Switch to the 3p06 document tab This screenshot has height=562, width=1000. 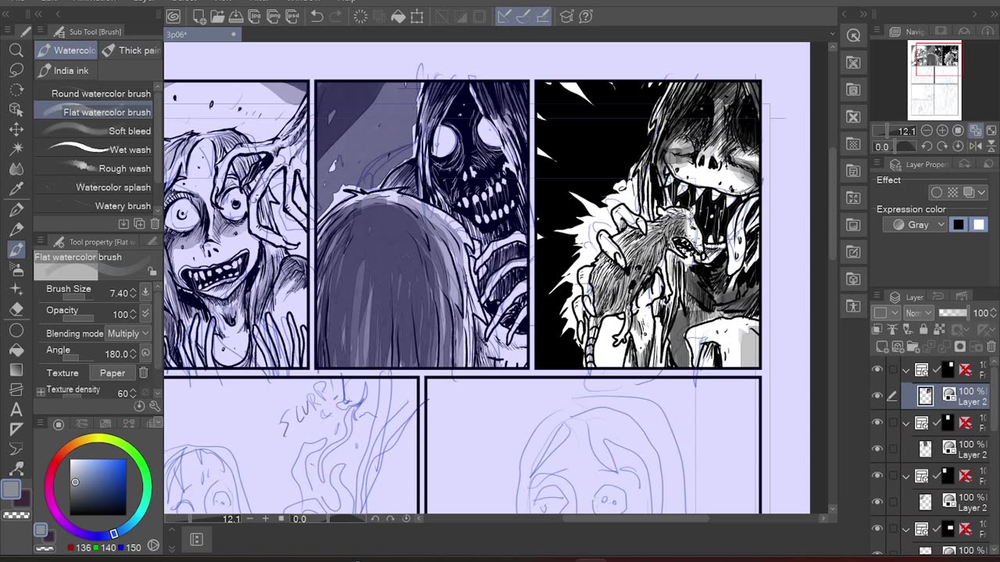pyautogui.click(x=201, y=34)
